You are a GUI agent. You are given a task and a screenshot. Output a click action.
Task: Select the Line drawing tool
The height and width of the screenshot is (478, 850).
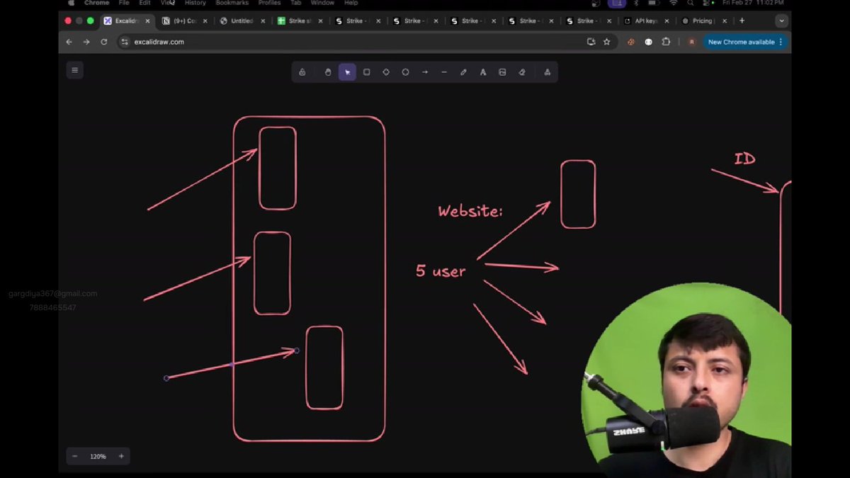[x=444, y=72]
